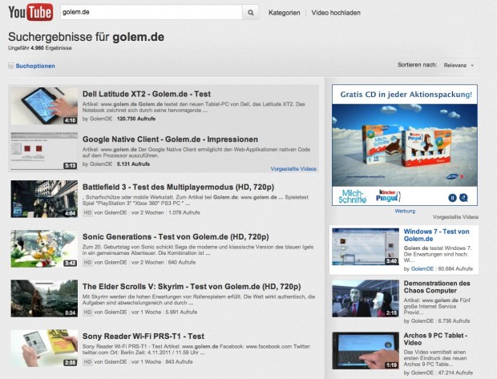Click the HD badge under Skyrim result
497x379 pixels.
pos(87,312)
